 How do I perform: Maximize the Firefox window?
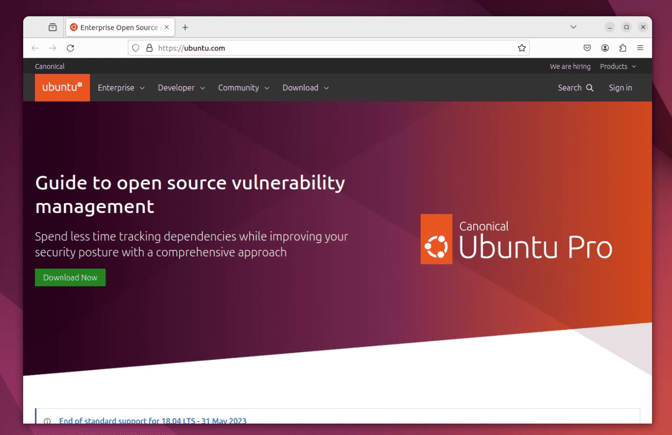[626, 27]
